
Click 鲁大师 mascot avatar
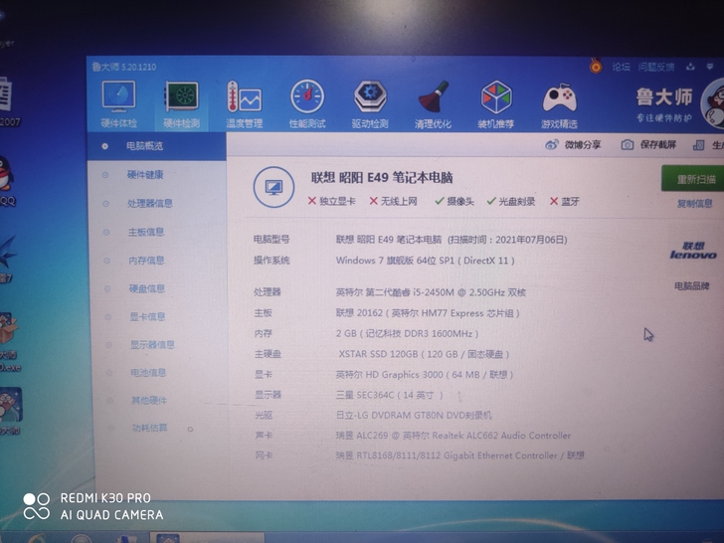(x=713, y=103)
